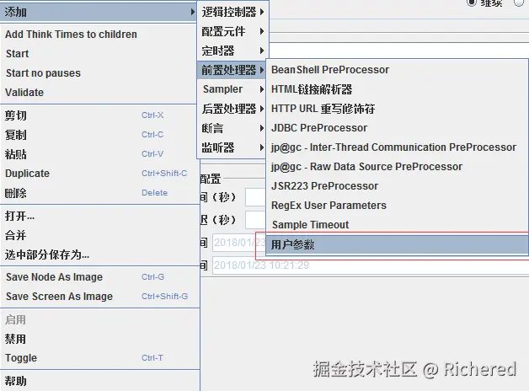Click 打开... menu entry

pos(99,216)
